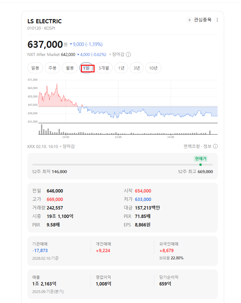
Task: Click info icon next to NXT 장마감
Action: [x=128, y=54]
